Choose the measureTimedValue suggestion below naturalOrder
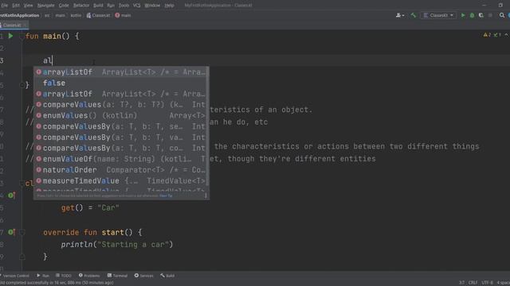This screenshot has width=510, height=286. tap(121, 180)
